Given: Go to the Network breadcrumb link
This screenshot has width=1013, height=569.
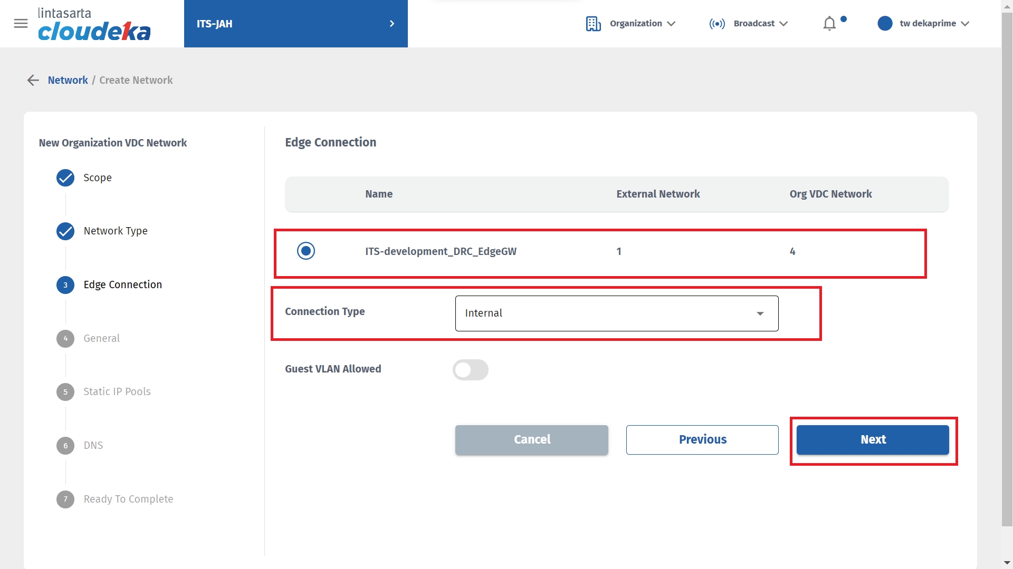Looking at the screenshot, I should [x=68, y=80].
